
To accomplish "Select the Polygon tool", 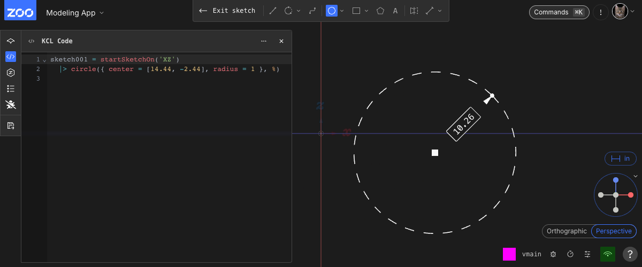I will click(x=380, y=11).
